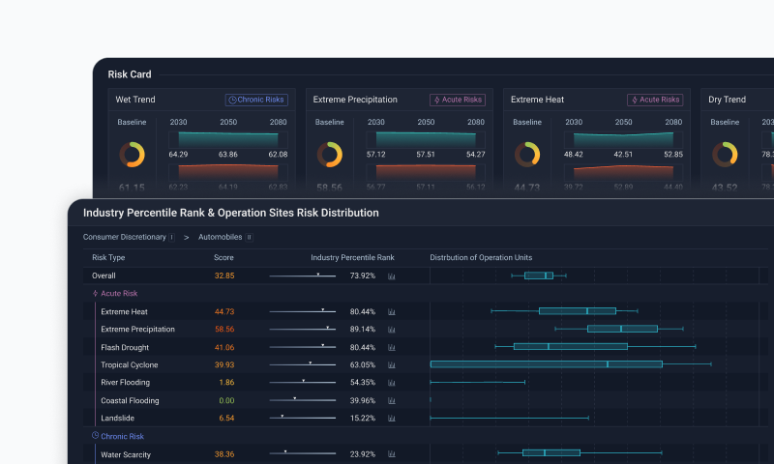Open the chart icon in the Water Scarcity row
Viewport: 774px width, 464px height.
[x=392, y=454]
